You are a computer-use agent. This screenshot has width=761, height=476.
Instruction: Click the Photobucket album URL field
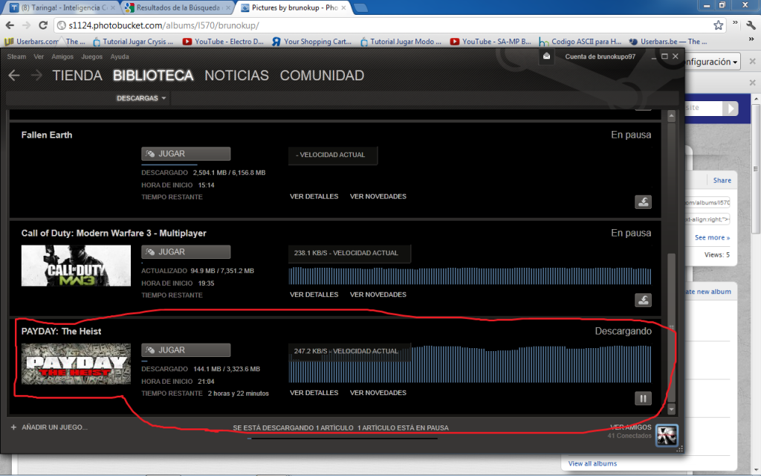(x=707, y=202)
